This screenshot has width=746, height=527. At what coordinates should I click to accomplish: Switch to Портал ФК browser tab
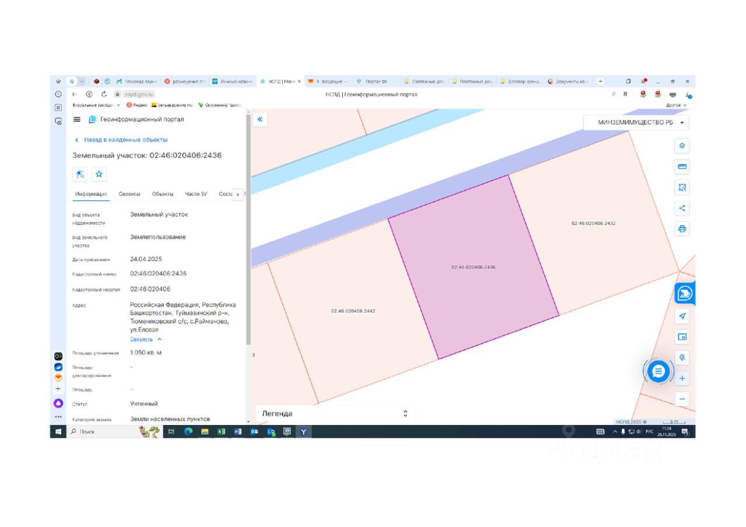tap(375, 82)
